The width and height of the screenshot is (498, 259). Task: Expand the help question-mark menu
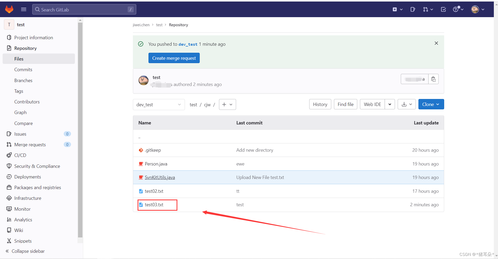(x=458, y=9)
